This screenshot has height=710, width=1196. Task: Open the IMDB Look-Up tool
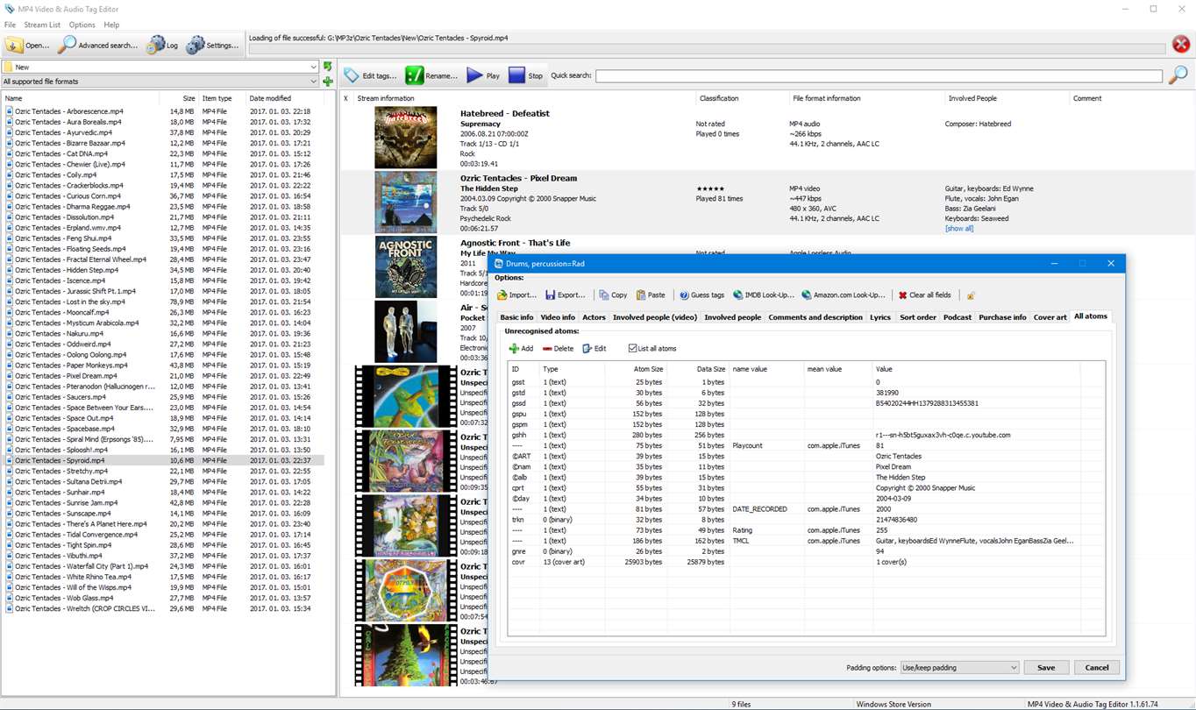coord(763,295)
